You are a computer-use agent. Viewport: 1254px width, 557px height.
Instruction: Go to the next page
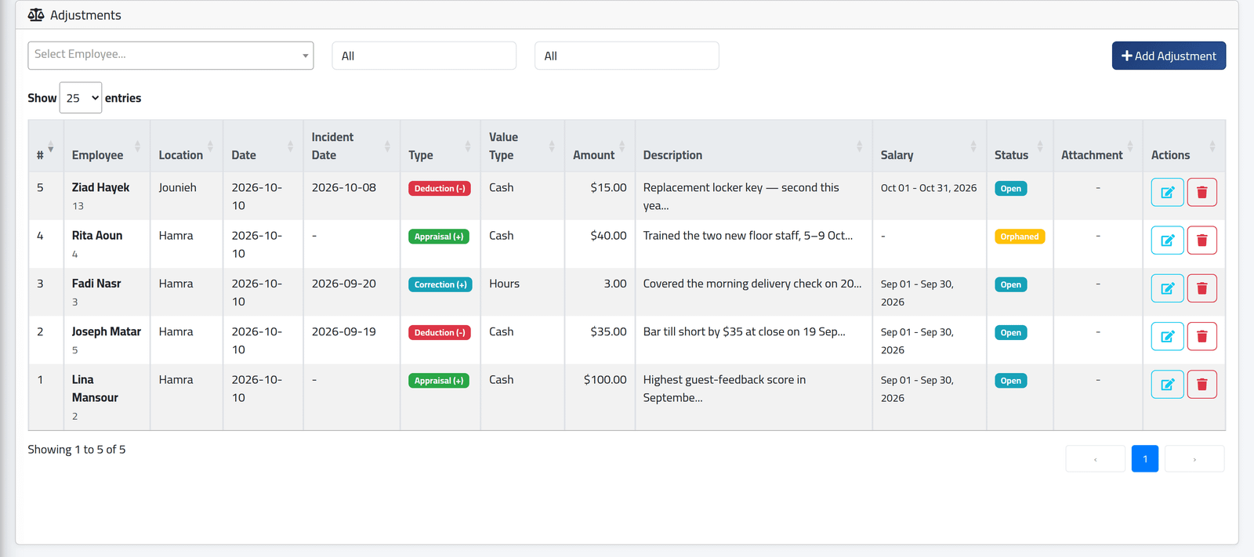point(1194,459)
